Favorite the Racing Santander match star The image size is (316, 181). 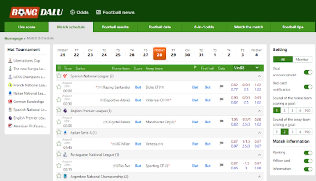click(x=59, y=87)
